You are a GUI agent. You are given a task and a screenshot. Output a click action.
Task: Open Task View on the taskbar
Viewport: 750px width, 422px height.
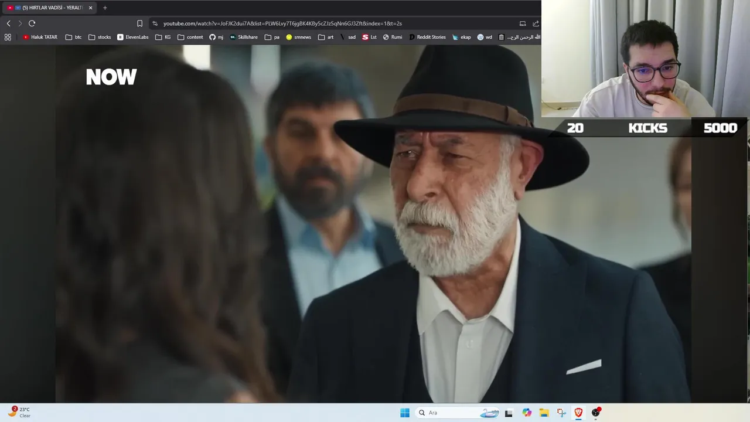509,413
